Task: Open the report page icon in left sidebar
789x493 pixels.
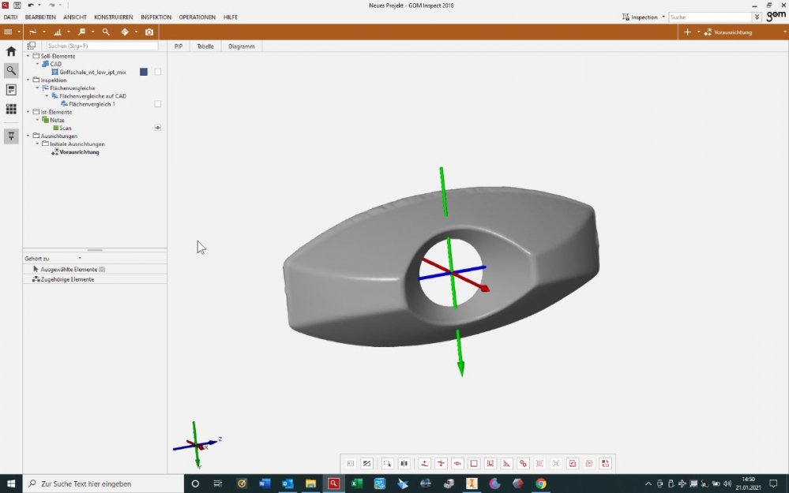Action: click(11, 90)
